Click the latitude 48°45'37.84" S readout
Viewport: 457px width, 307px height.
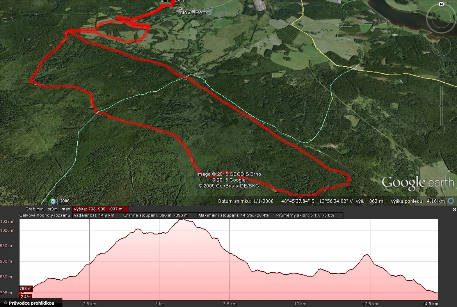click(x=298, y=201)
